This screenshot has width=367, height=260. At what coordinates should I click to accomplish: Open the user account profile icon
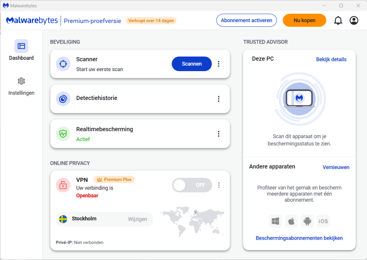(x=354, y=21)
